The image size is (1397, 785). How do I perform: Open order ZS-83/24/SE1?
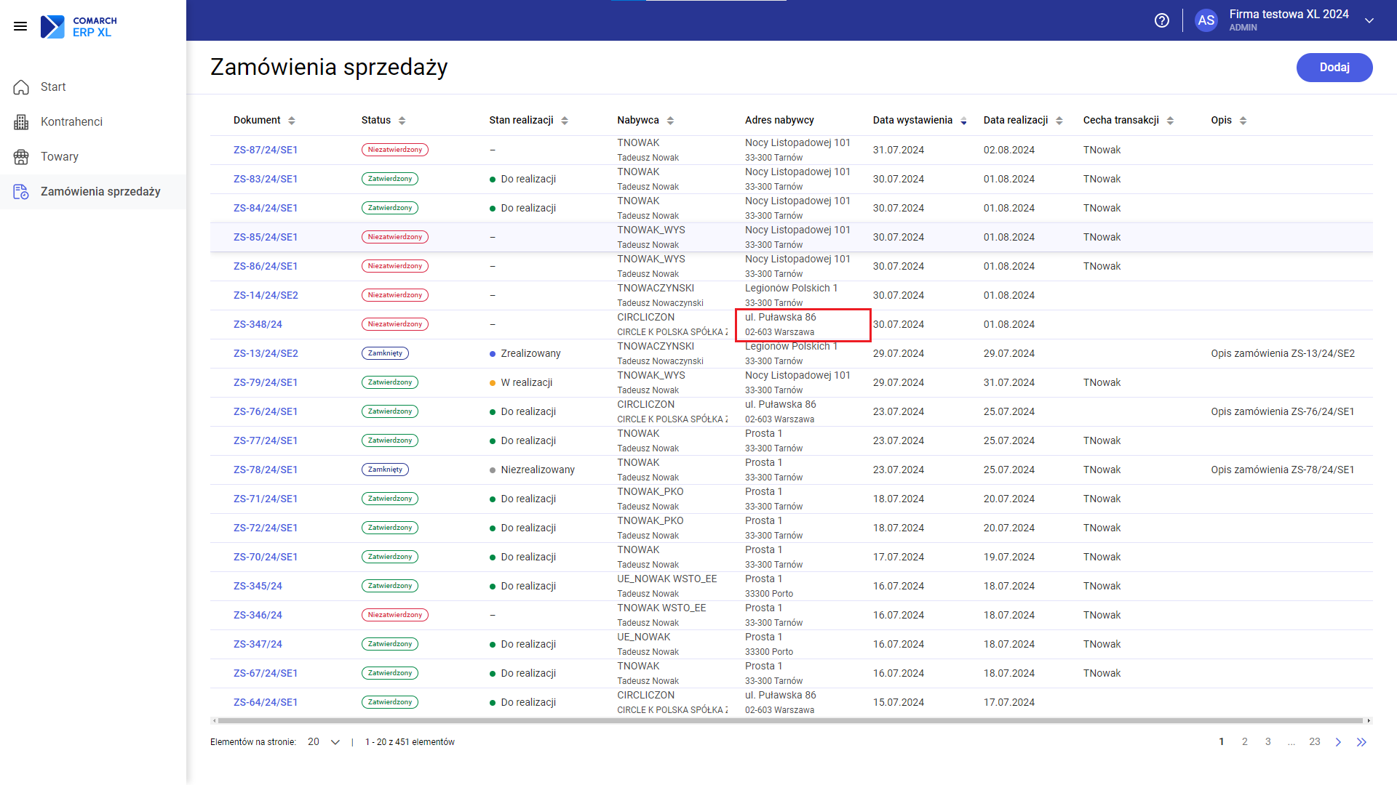[x=266, y=180]
